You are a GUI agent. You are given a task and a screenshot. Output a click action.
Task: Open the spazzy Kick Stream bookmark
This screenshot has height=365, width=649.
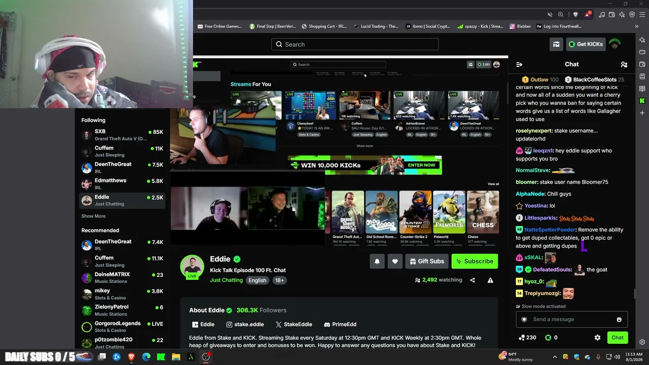coord(480,26)
